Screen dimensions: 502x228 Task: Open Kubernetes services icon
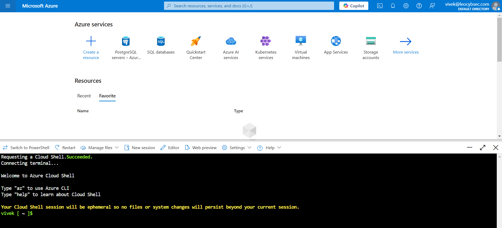266,41
